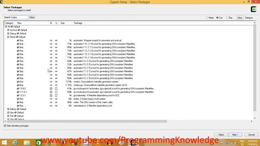Click scroll-right arrow of horizontal scrollbar
This screenshot has width=260, height=146.
pyautogui.click(x=251, y=121)
